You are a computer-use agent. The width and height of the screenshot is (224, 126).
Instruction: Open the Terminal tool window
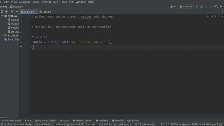click(118, 120)
